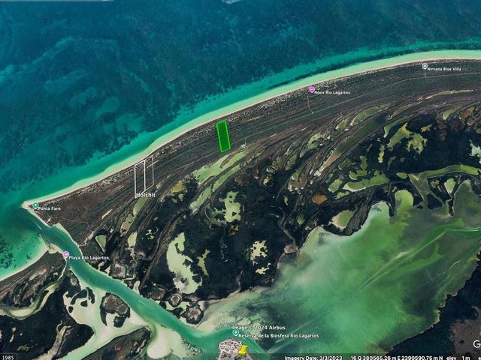The image size is (481, 360).
Task: Click the elevation readout in status bar
Action: [x=458, y=358]
